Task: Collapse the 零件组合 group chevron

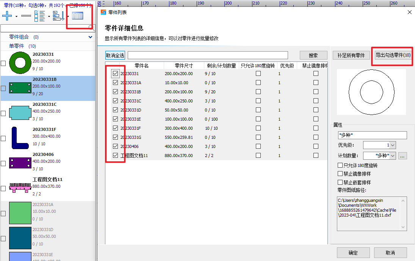Action: tap(90, 37)
